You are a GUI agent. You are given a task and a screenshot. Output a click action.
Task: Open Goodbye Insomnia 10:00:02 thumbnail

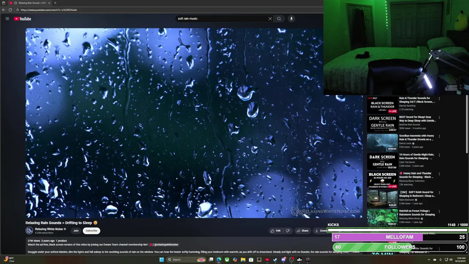pyautogui.click(x=382, y=143)
